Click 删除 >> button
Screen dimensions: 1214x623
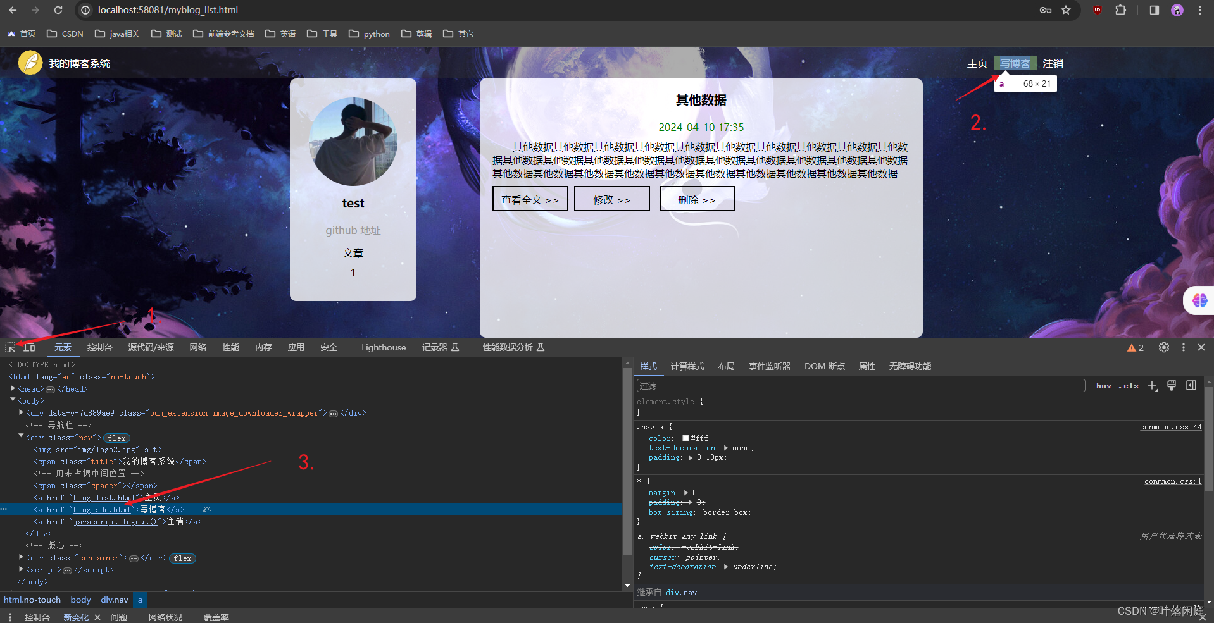(697, 199)
